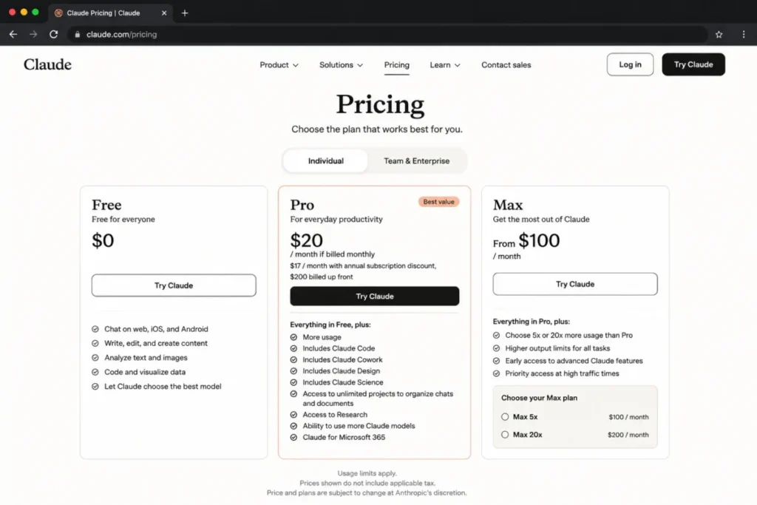Click the "Everything in Free, plus:" text
Screen dimensions: 757x505
(330, 325)
